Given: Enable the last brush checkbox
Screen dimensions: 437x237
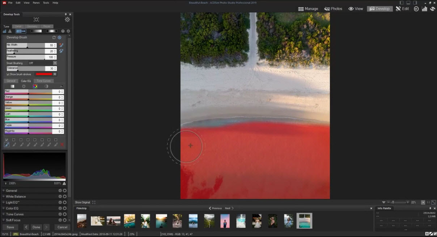Looking at the screenshot, I should click(x=56, y=140).
